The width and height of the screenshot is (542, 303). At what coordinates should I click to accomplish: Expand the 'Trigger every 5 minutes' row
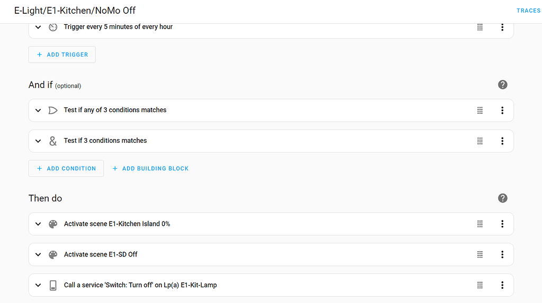click(38, 27)
